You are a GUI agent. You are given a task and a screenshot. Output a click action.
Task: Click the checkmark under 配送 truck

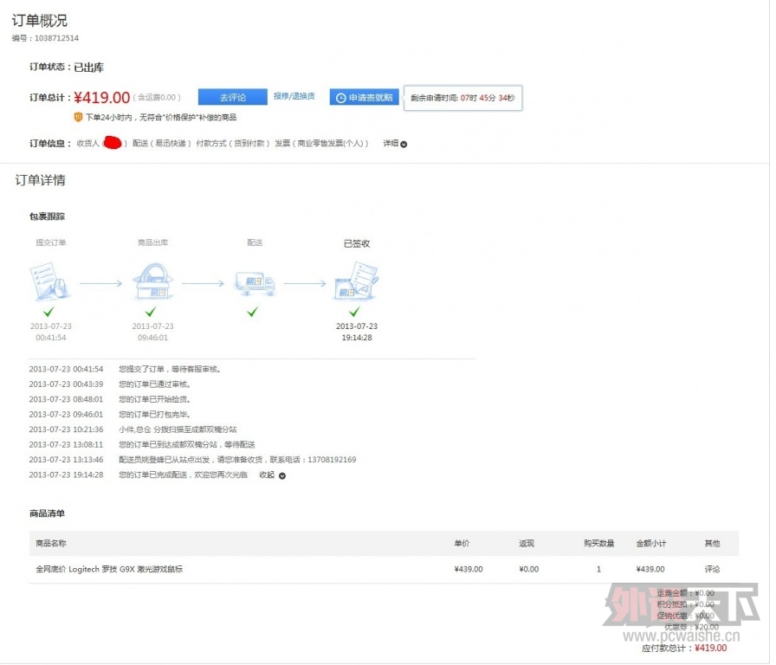[252, 312]
